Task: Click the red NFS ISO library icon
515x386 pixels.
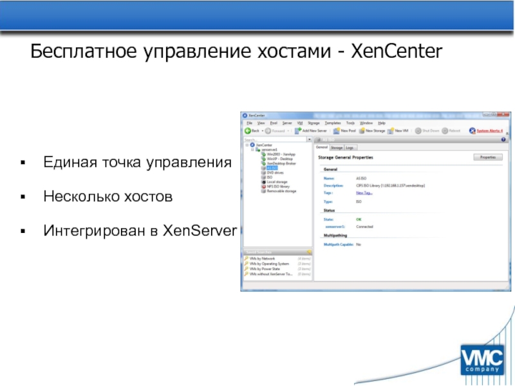Action: [263, 186]
